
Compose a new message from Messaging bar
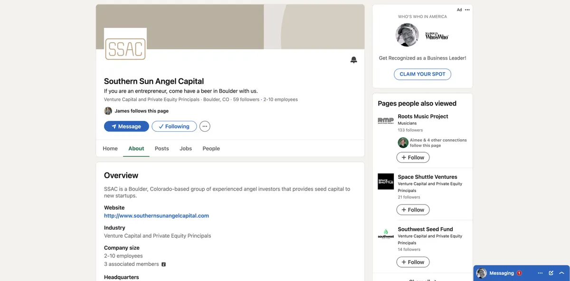click(551, 273)
